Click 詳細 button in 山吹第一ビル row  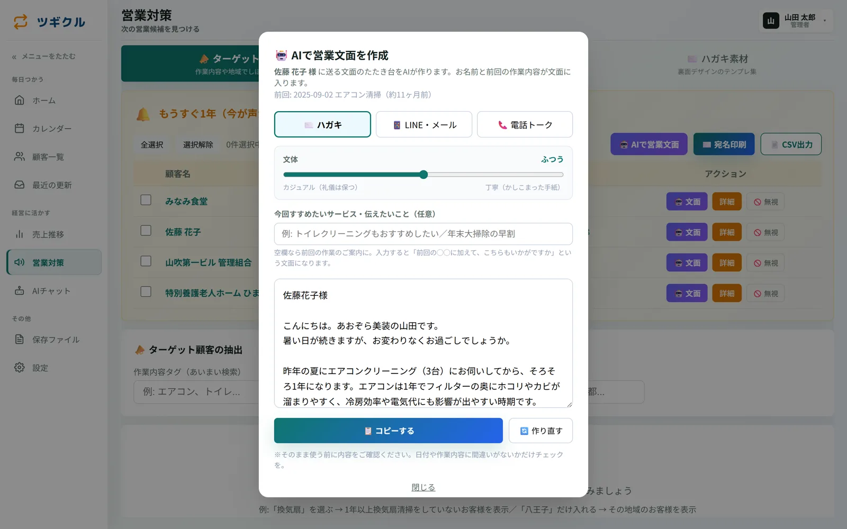coord(727,263)
